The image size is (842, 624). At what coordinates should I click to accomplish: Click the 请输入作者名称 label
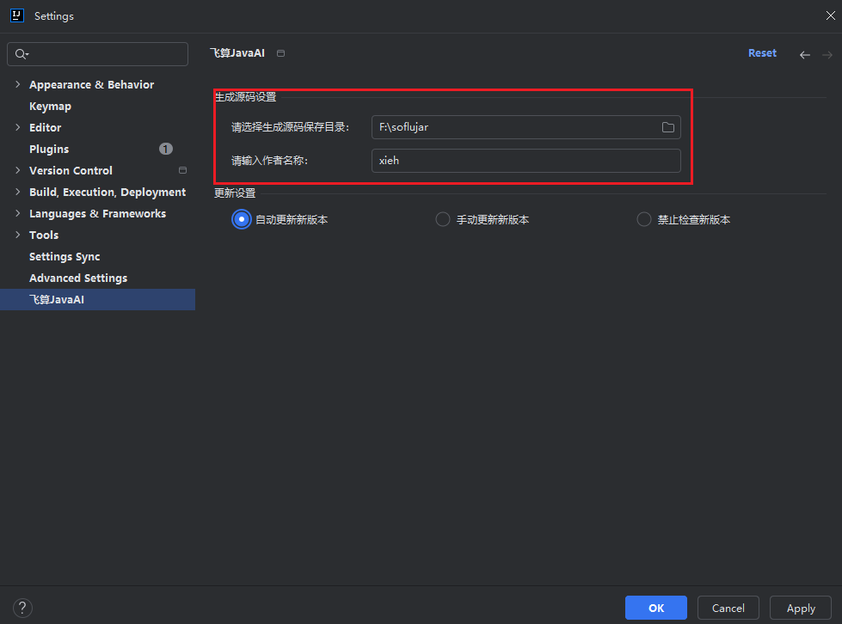(x=269, y=161)
